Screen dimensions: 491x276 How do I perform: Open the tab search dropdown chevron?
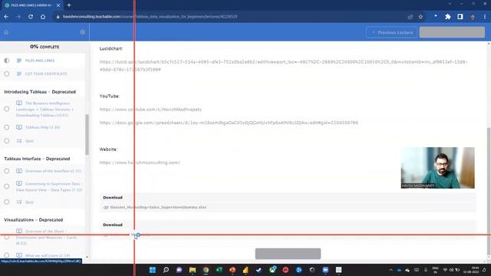tap(450, 4)
